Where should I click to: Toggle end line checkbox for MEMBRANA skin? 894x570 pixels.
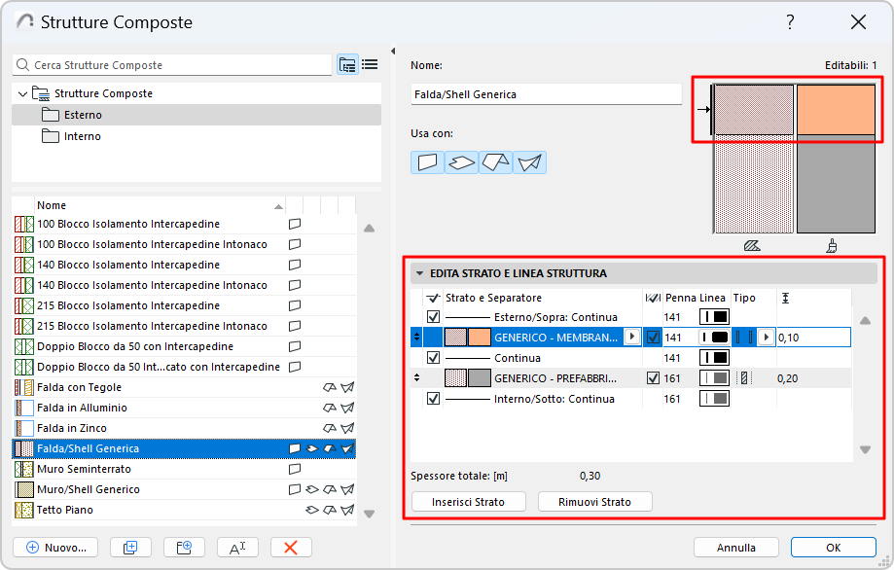[653, 338]
